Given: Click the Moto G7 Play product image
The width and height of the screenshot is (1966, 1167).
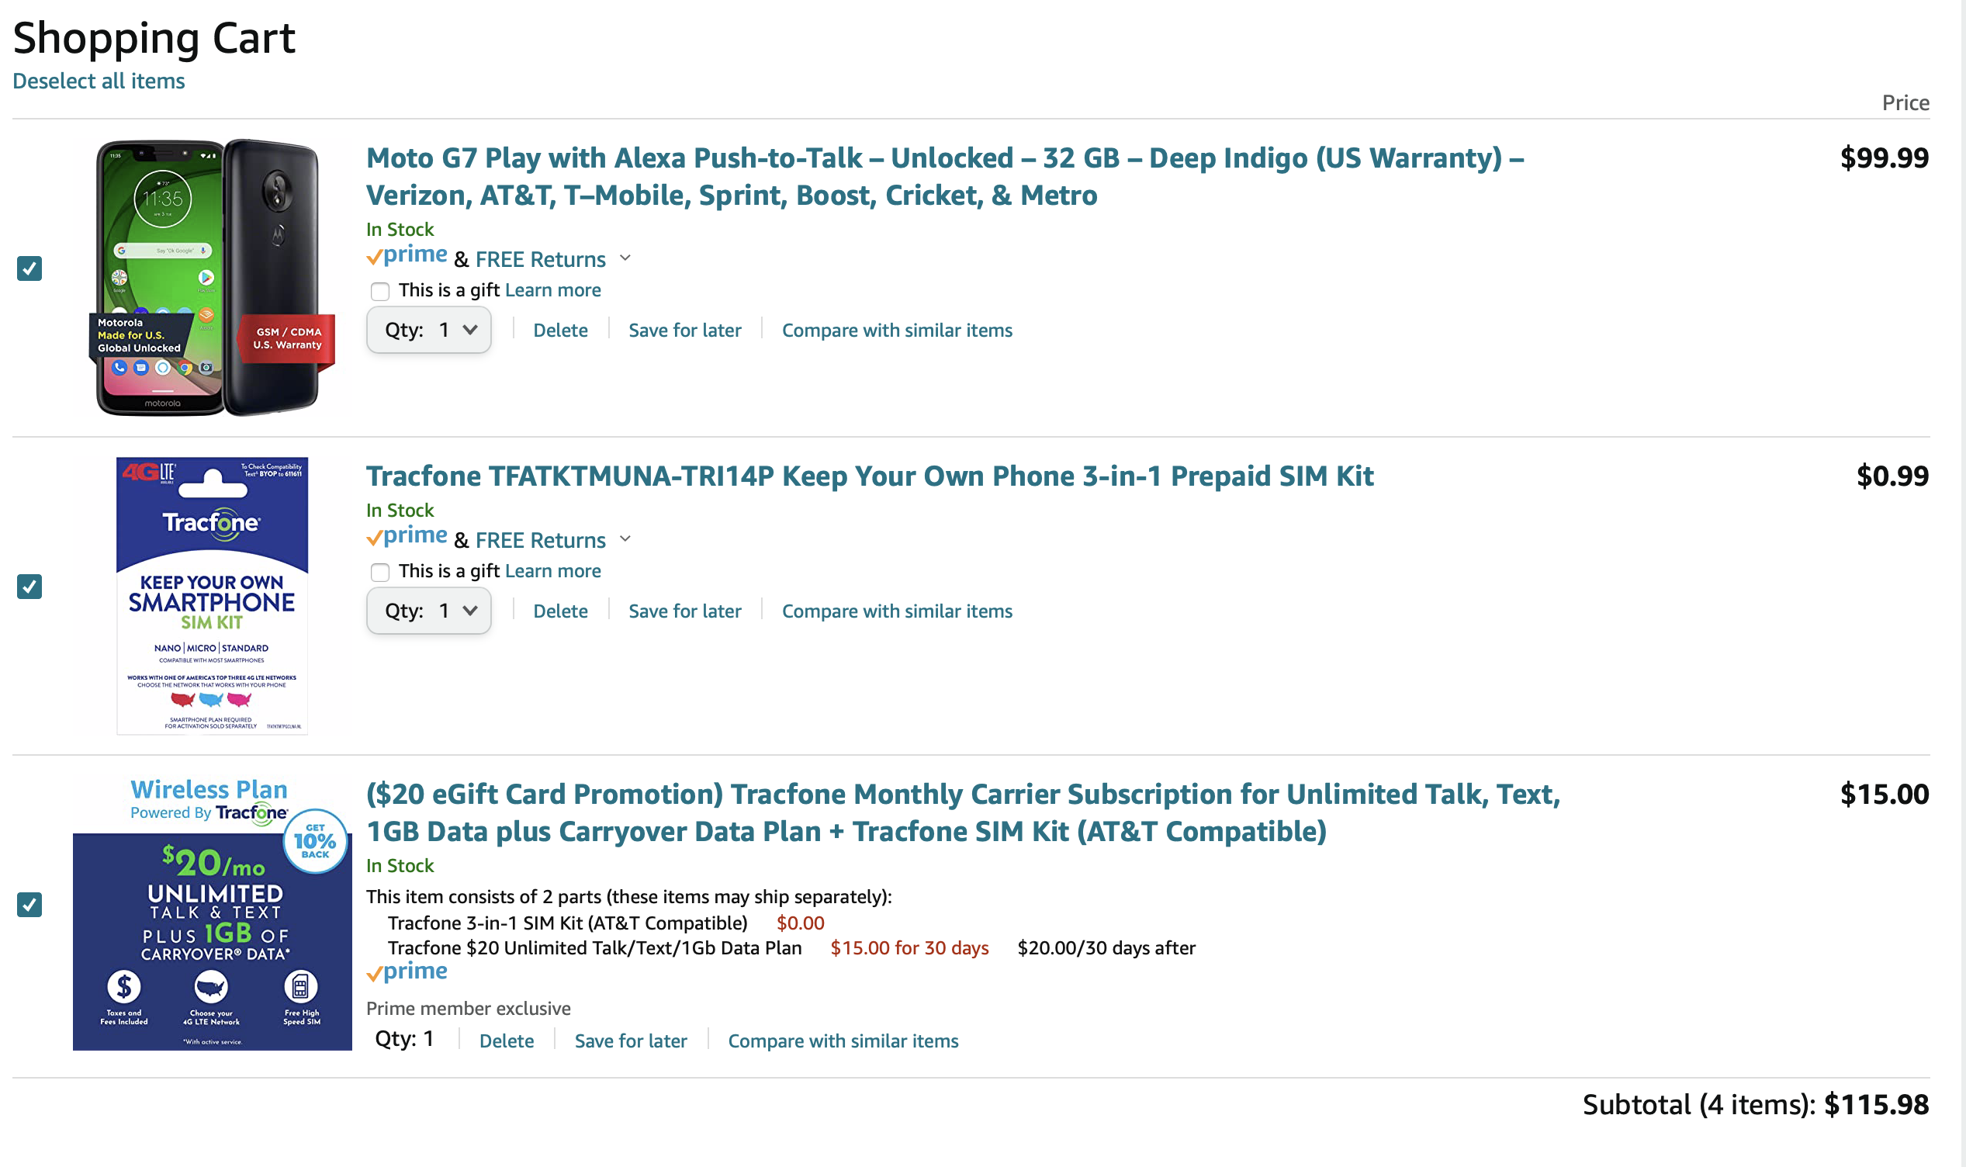Looking at the screenshot, I should click(x=211, y=277).
